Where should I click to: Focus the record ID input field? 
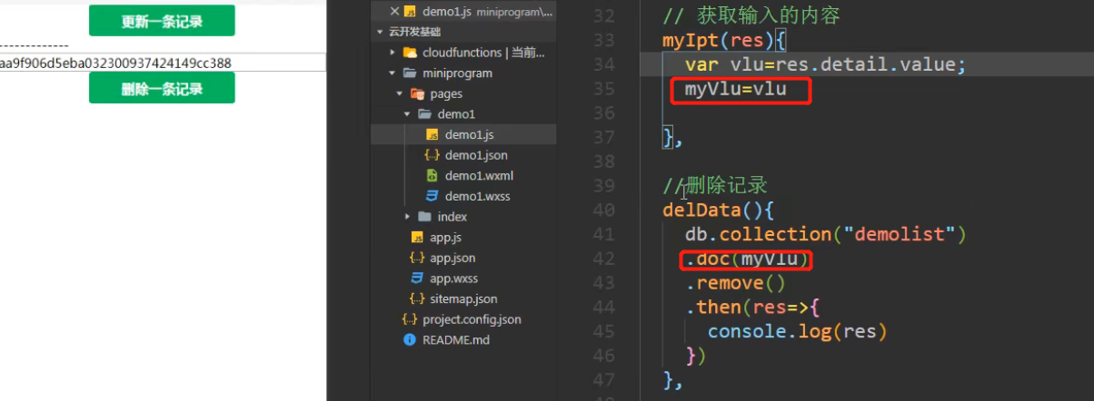coord(163,63)
